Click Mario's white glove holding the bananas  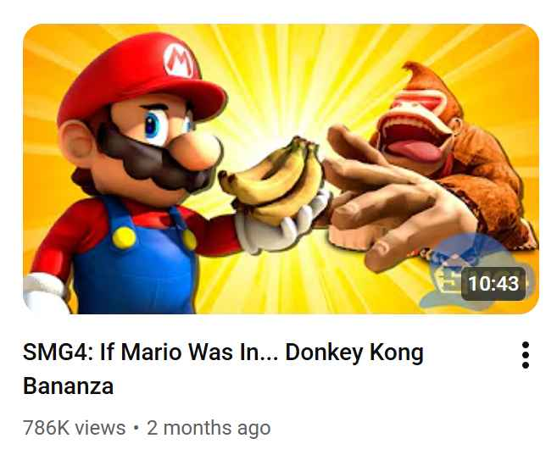point(281,225)
